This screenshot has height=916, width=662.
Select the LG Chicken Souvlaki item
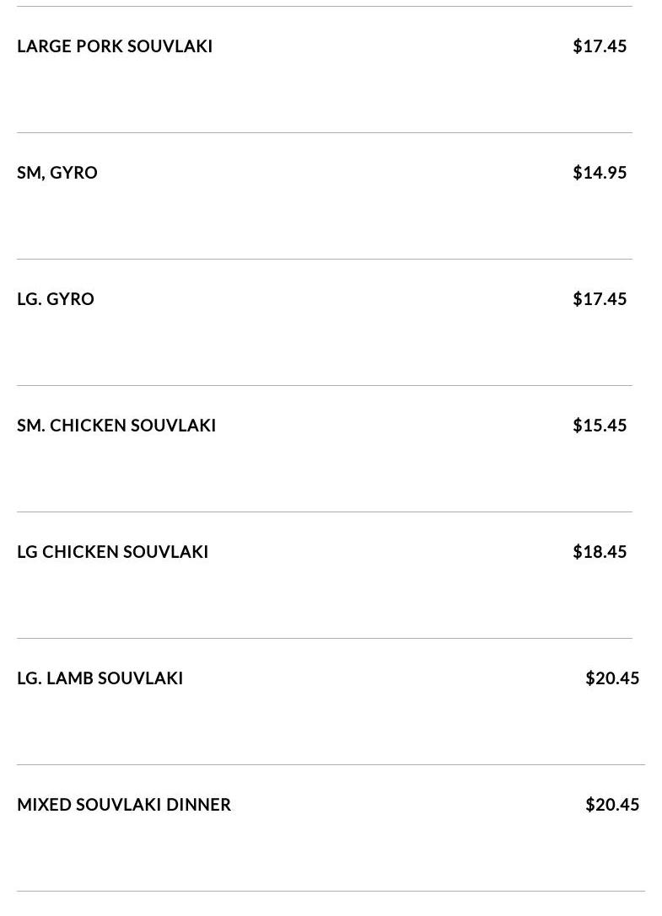112,552
